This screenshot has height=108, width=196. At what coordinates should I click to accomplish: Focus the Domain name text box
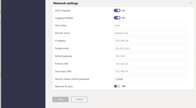150,33
